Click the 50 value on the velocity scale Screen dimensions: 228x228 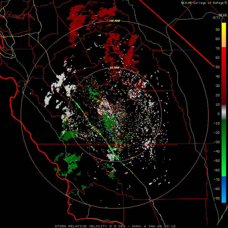218,67
